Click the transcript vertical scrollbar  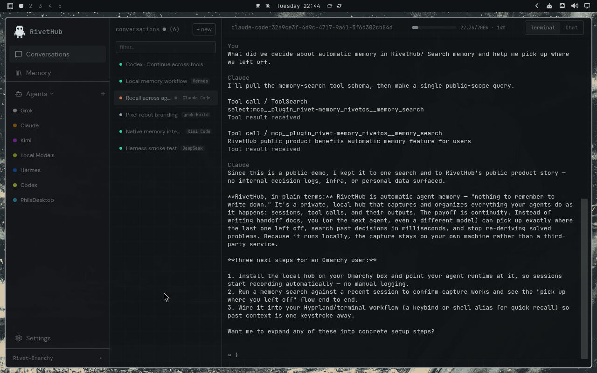(x=584, y=278)
